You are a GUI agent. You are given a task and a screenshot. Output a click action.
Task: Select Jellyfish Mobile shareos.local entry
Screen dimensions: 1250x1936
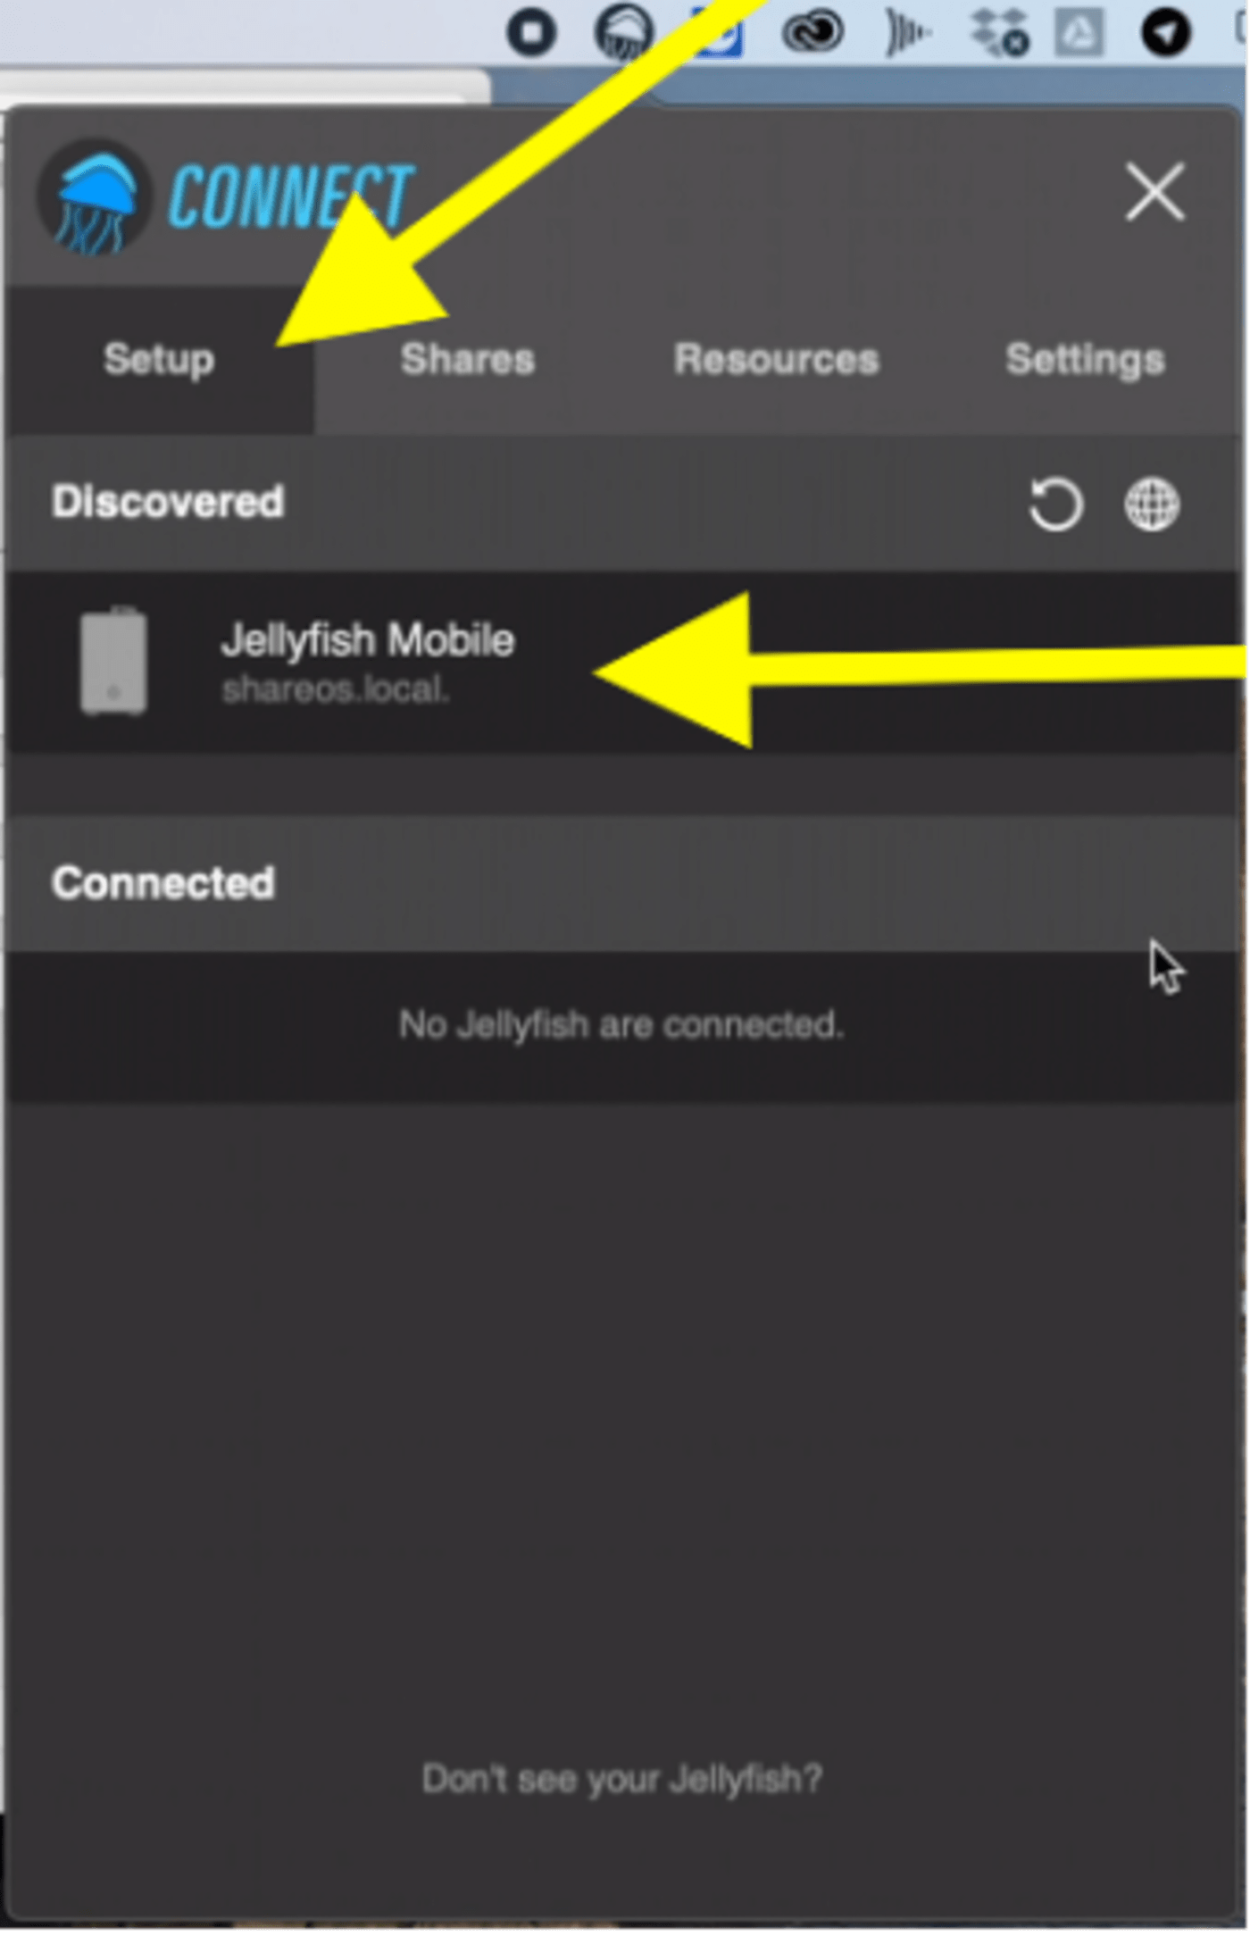pyautogui.click(x=622, y=662)
